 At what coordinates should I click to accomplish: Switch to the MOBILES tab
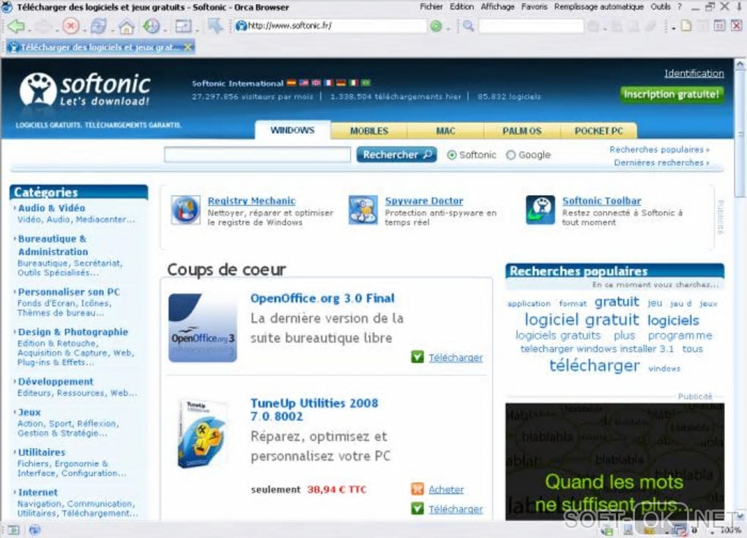tap(368, 130)
